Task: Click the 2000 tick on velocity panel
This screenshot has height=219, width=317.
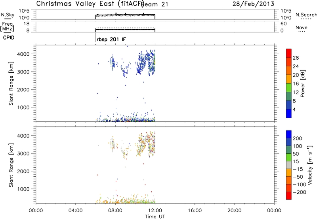Action: (x=23, y=171)
